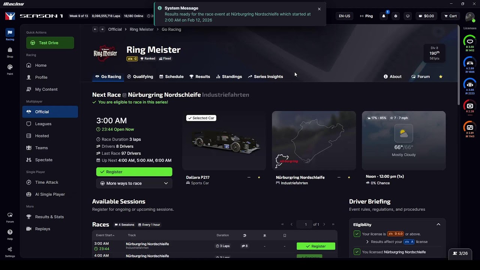Click the Ring Meister series logo

coord(105,53)
